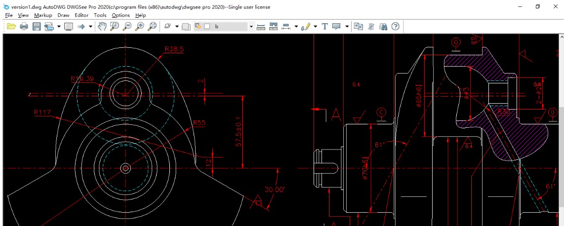Open the arrow next to 3D orbit
Viewport: 564px width, 226px height.
coord(177,27)
